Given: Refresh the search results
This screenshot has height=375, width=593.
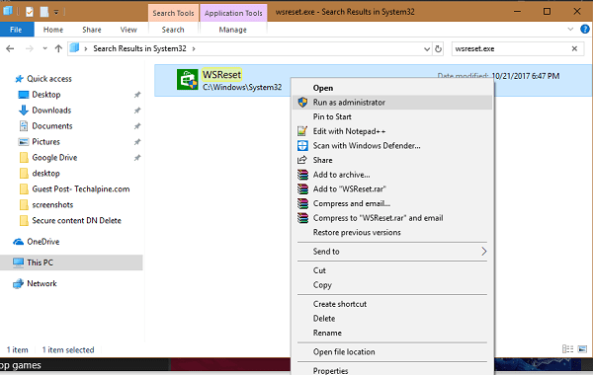Looking at the screenshot, I should coord(438,48).
